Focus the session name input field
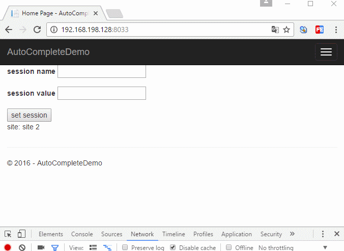The image size is (344, 251). (102, 71)
